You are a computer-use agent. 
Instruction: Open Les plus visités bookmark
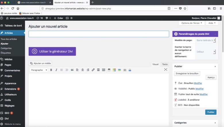9,13
